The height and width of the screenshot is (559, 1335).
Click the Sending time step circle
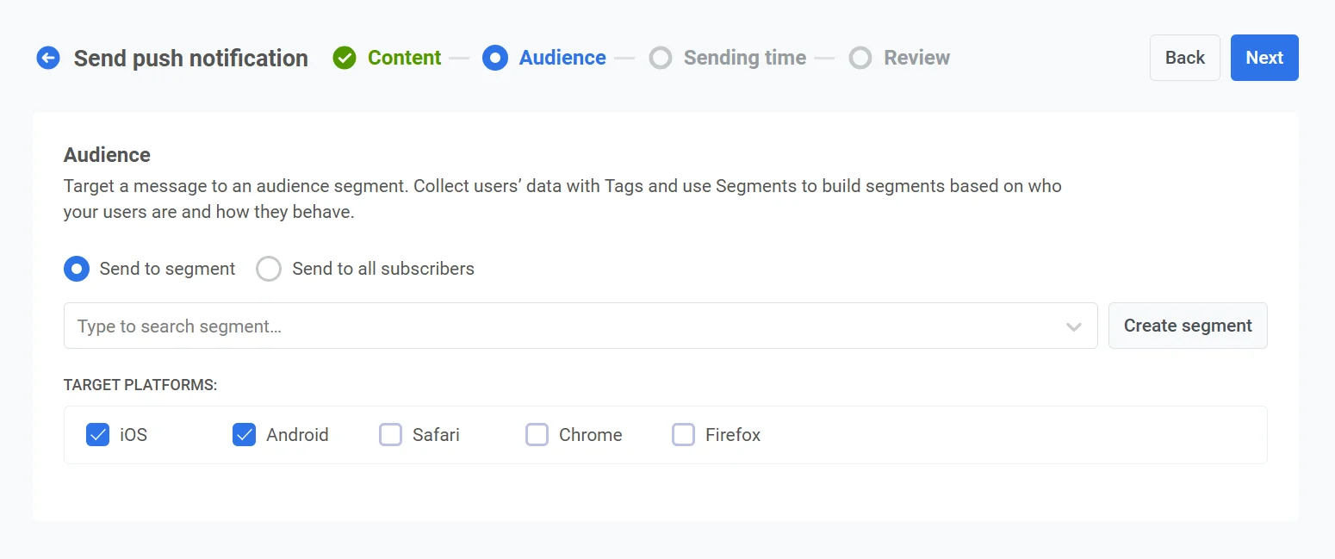pos(661,58)
